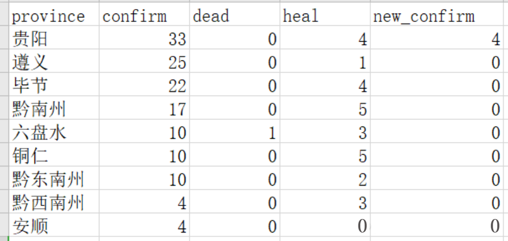
Task: Select new_confirm value 4 for 贵阳
Action: (437, 39)
